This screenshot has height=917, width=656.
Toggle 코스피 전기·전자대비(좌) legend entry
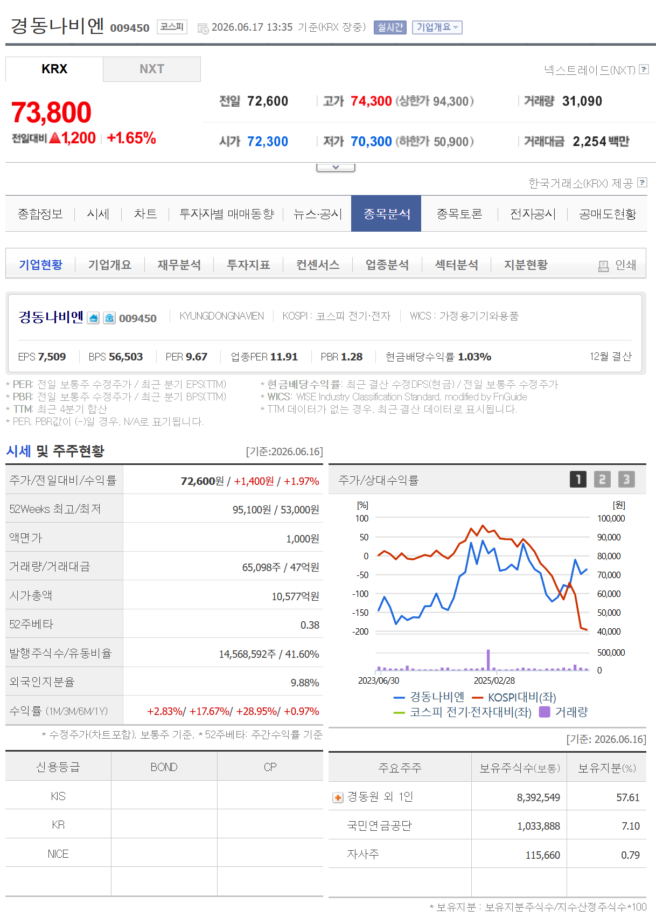click(x=463, y=712)
